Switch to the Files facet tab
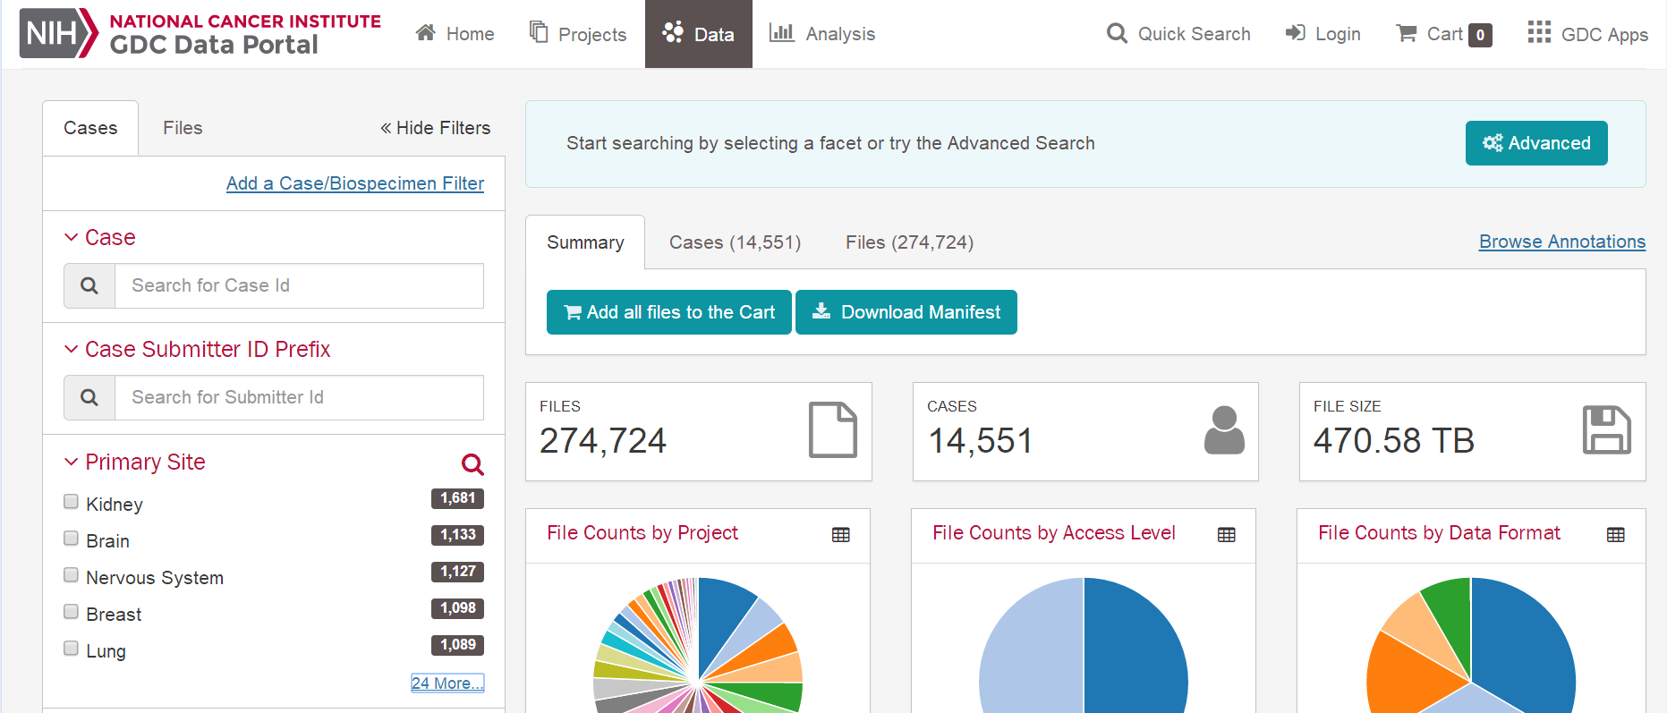 coord(183,128)
